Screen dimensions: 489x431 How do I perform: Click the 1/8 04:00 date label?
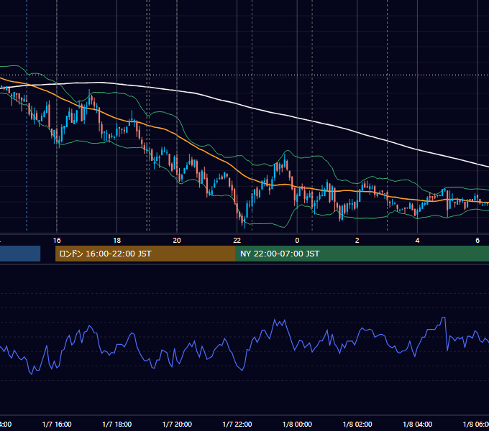(418, 425)
